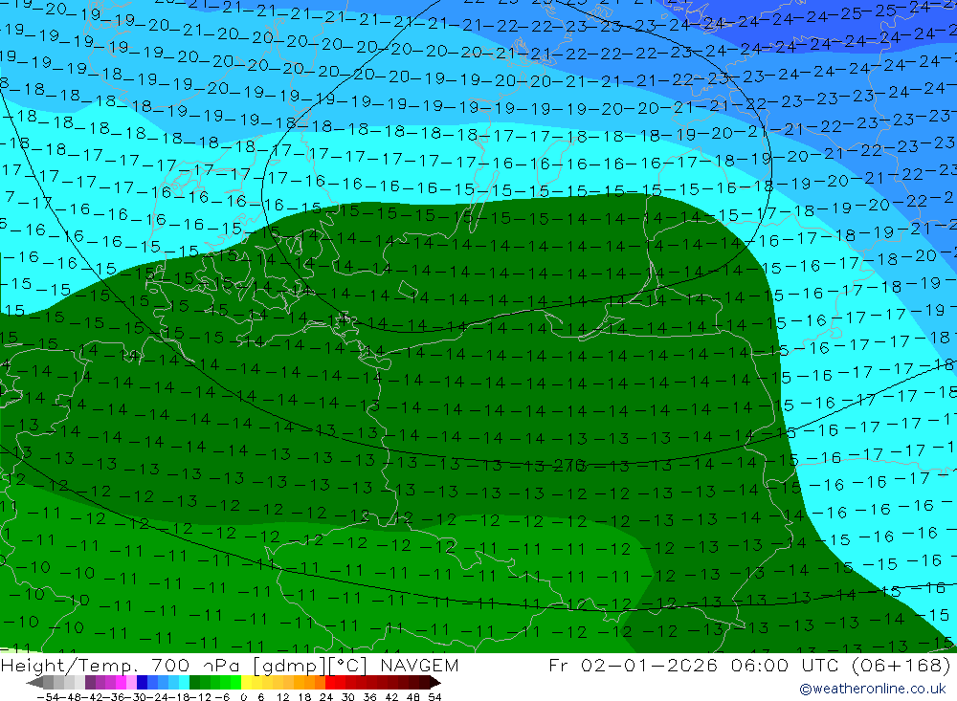This screenshot has height=701, width=957.
Task: Click the dark maroon right arrow of the color scale
Action: tap(435, 683)
